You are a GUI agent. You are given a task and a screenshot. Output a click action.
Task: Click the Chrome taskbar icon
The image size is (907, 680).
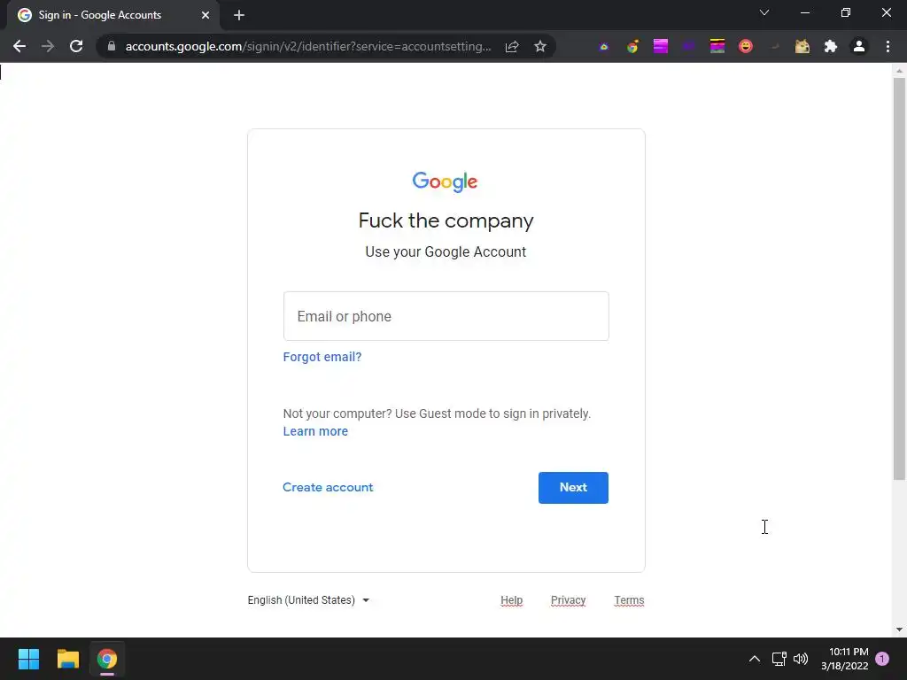point(107,659)
